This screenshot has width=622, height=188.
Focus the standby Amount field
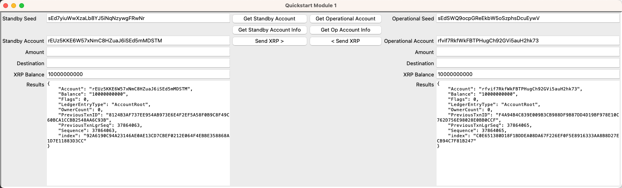138,52
